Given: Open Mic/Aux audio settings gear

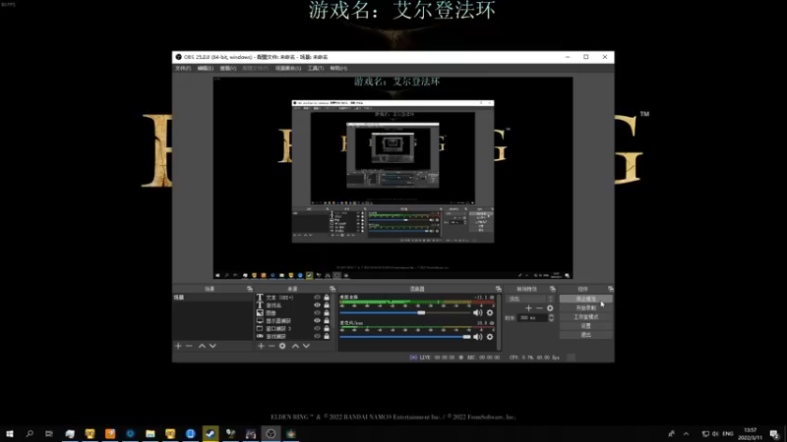Looking at the screenshot, I should tap(490, 337).
